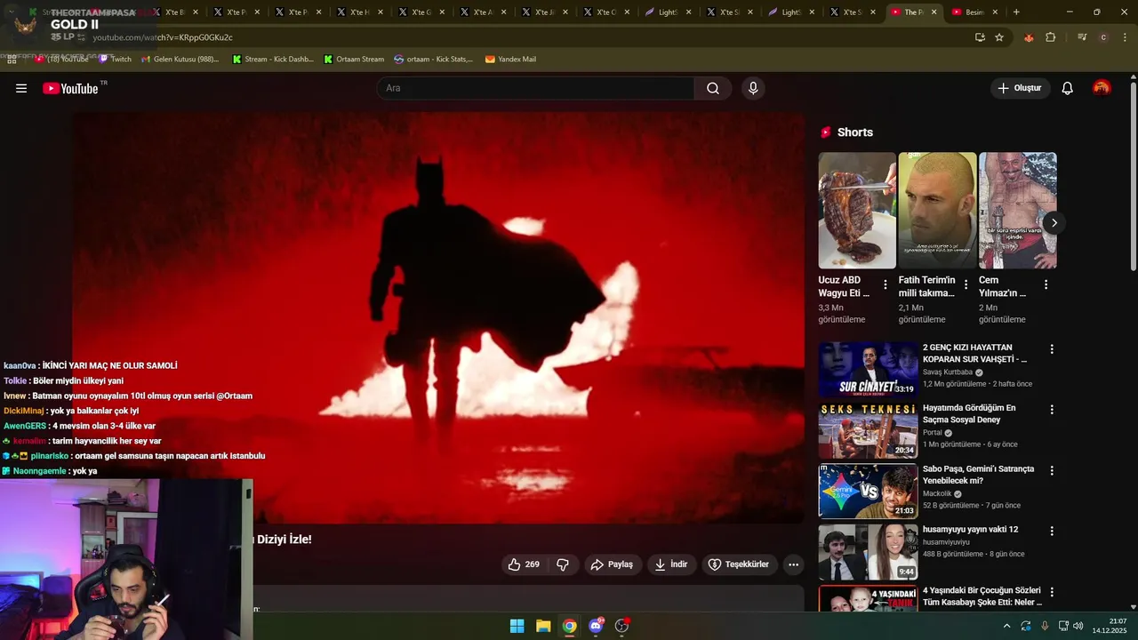Open the Twitch bookmark
Viewport: 1138px width, 640px height.
pos(115,60)
